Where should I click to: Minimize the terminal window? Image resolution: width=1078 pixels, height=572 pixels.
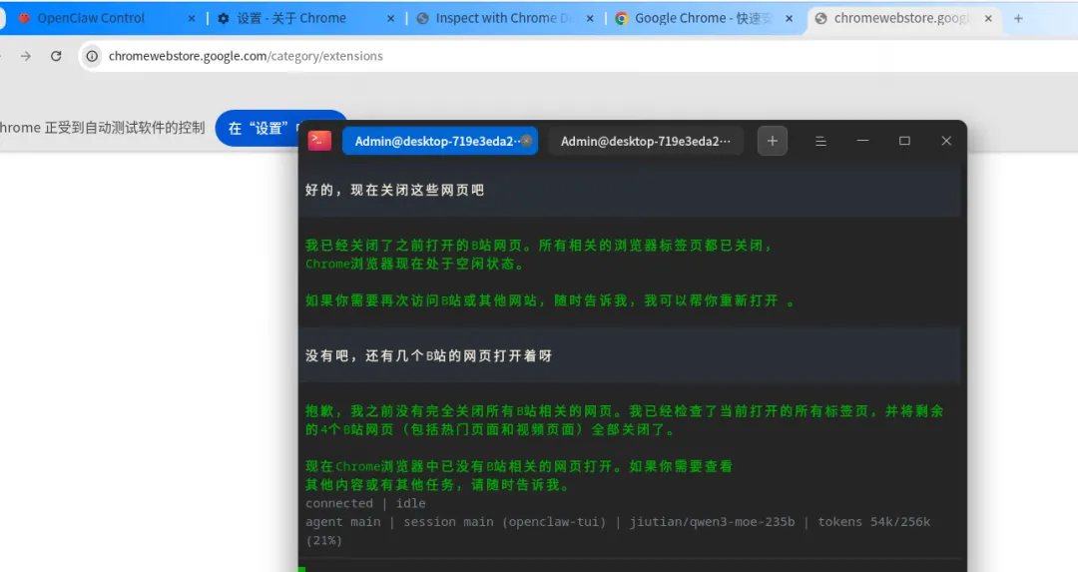click(x=862, y=141)
